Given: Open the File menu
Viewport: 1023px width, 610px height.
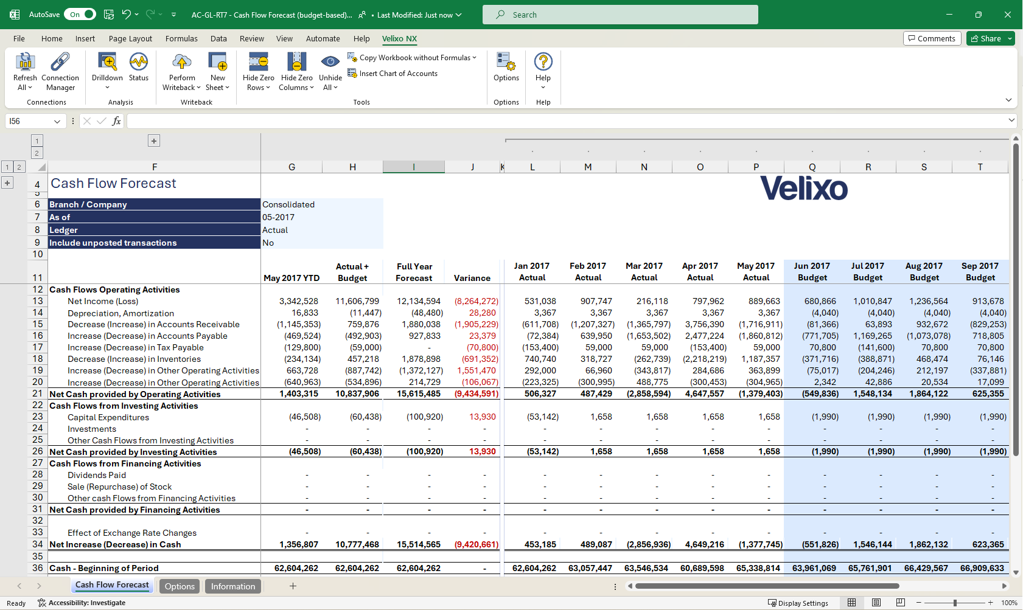Looking at the screenshot, I should pos(19,39).
